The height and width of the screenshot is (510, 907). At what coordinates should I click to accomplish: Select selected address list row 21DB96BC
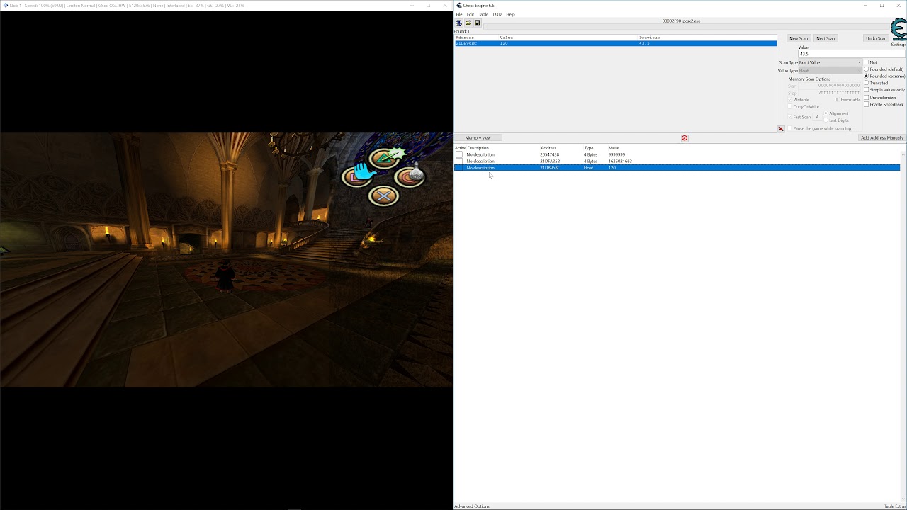click(677, 168)
